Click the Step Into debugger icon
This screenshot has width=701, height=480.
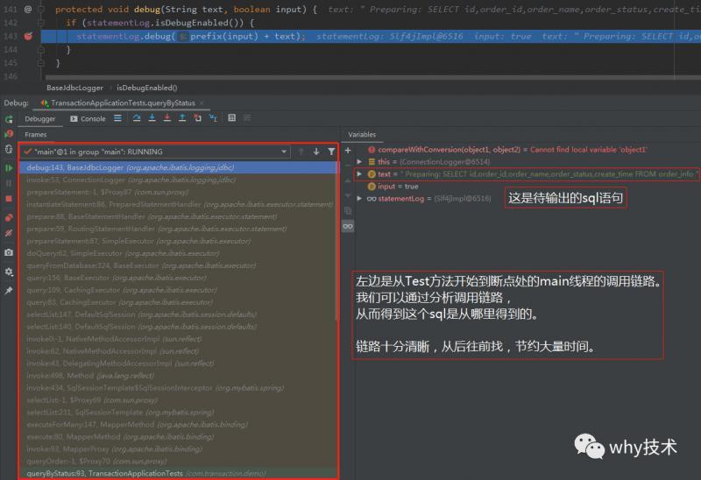[152, 118]
